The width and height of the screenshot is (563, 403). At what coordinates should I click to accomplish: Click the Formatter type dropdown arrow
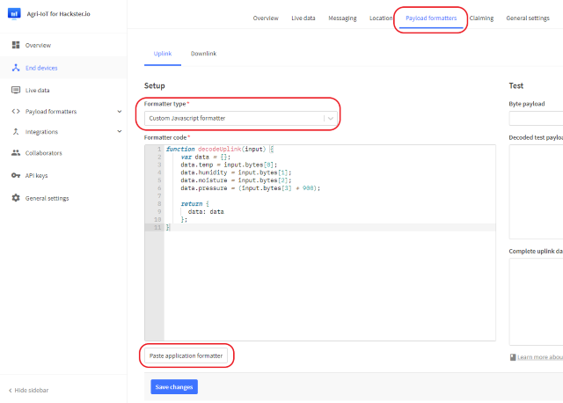(331, 118)
